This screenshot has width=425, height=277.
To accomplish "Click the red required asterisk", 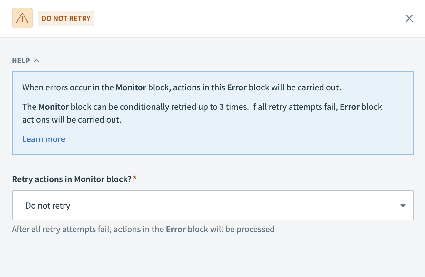I will click(135, 179).
